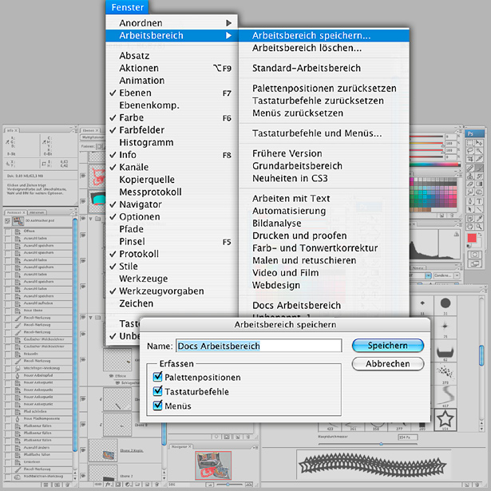Select the Eyedropper tool in toolbox

point(479,218)
